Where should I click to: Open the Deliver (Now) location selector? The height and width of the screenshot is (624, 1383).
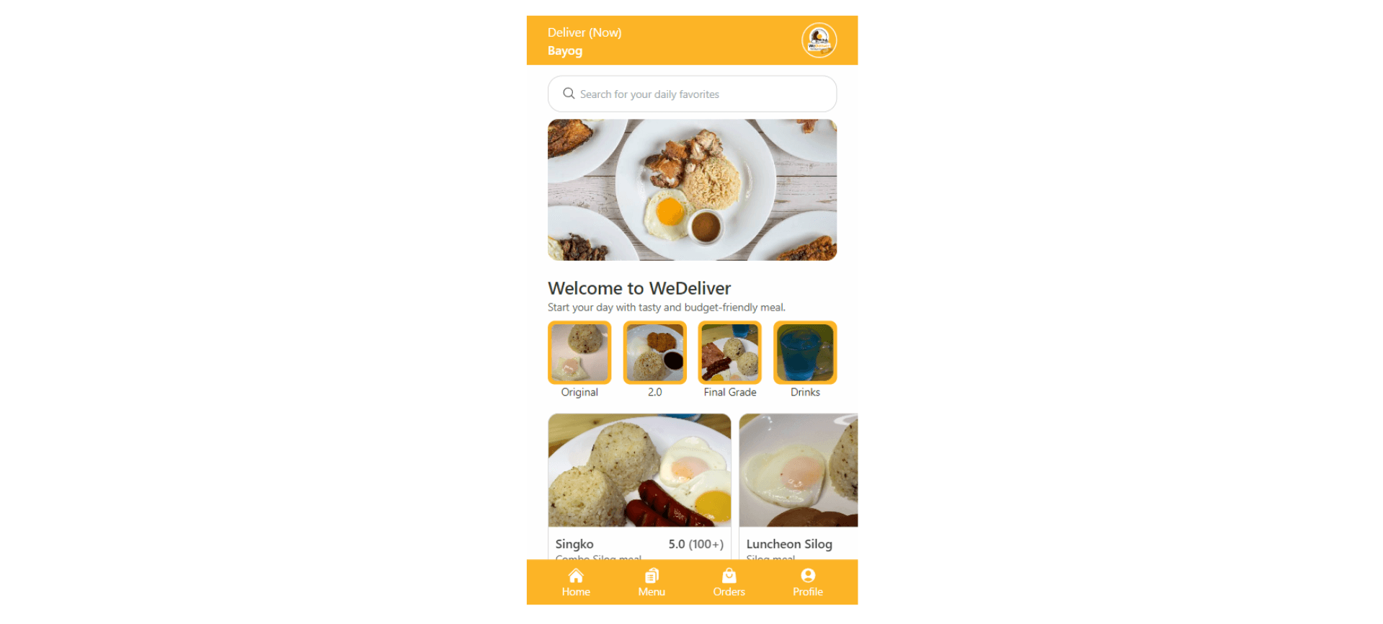[584, 32]
